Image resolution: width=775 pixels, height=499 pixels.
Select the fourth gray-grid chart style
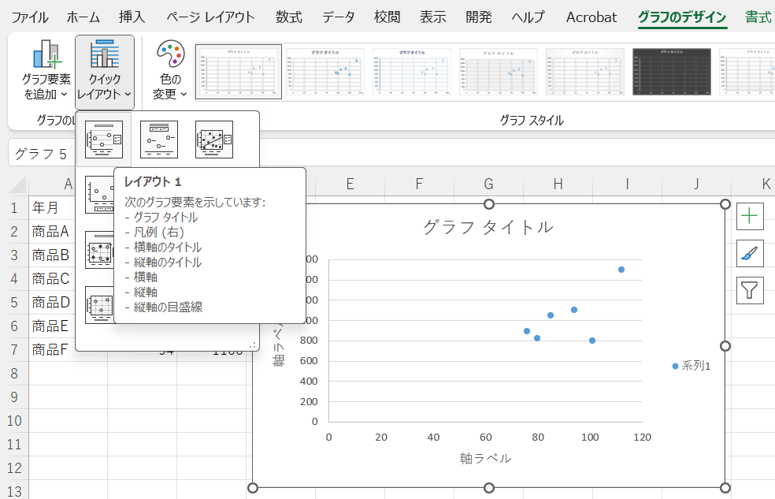pos(499,72)
